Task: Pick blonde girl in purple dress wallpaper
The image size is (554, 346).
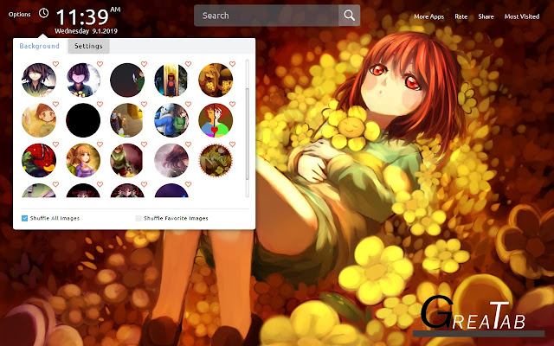Action: (83, 160)
